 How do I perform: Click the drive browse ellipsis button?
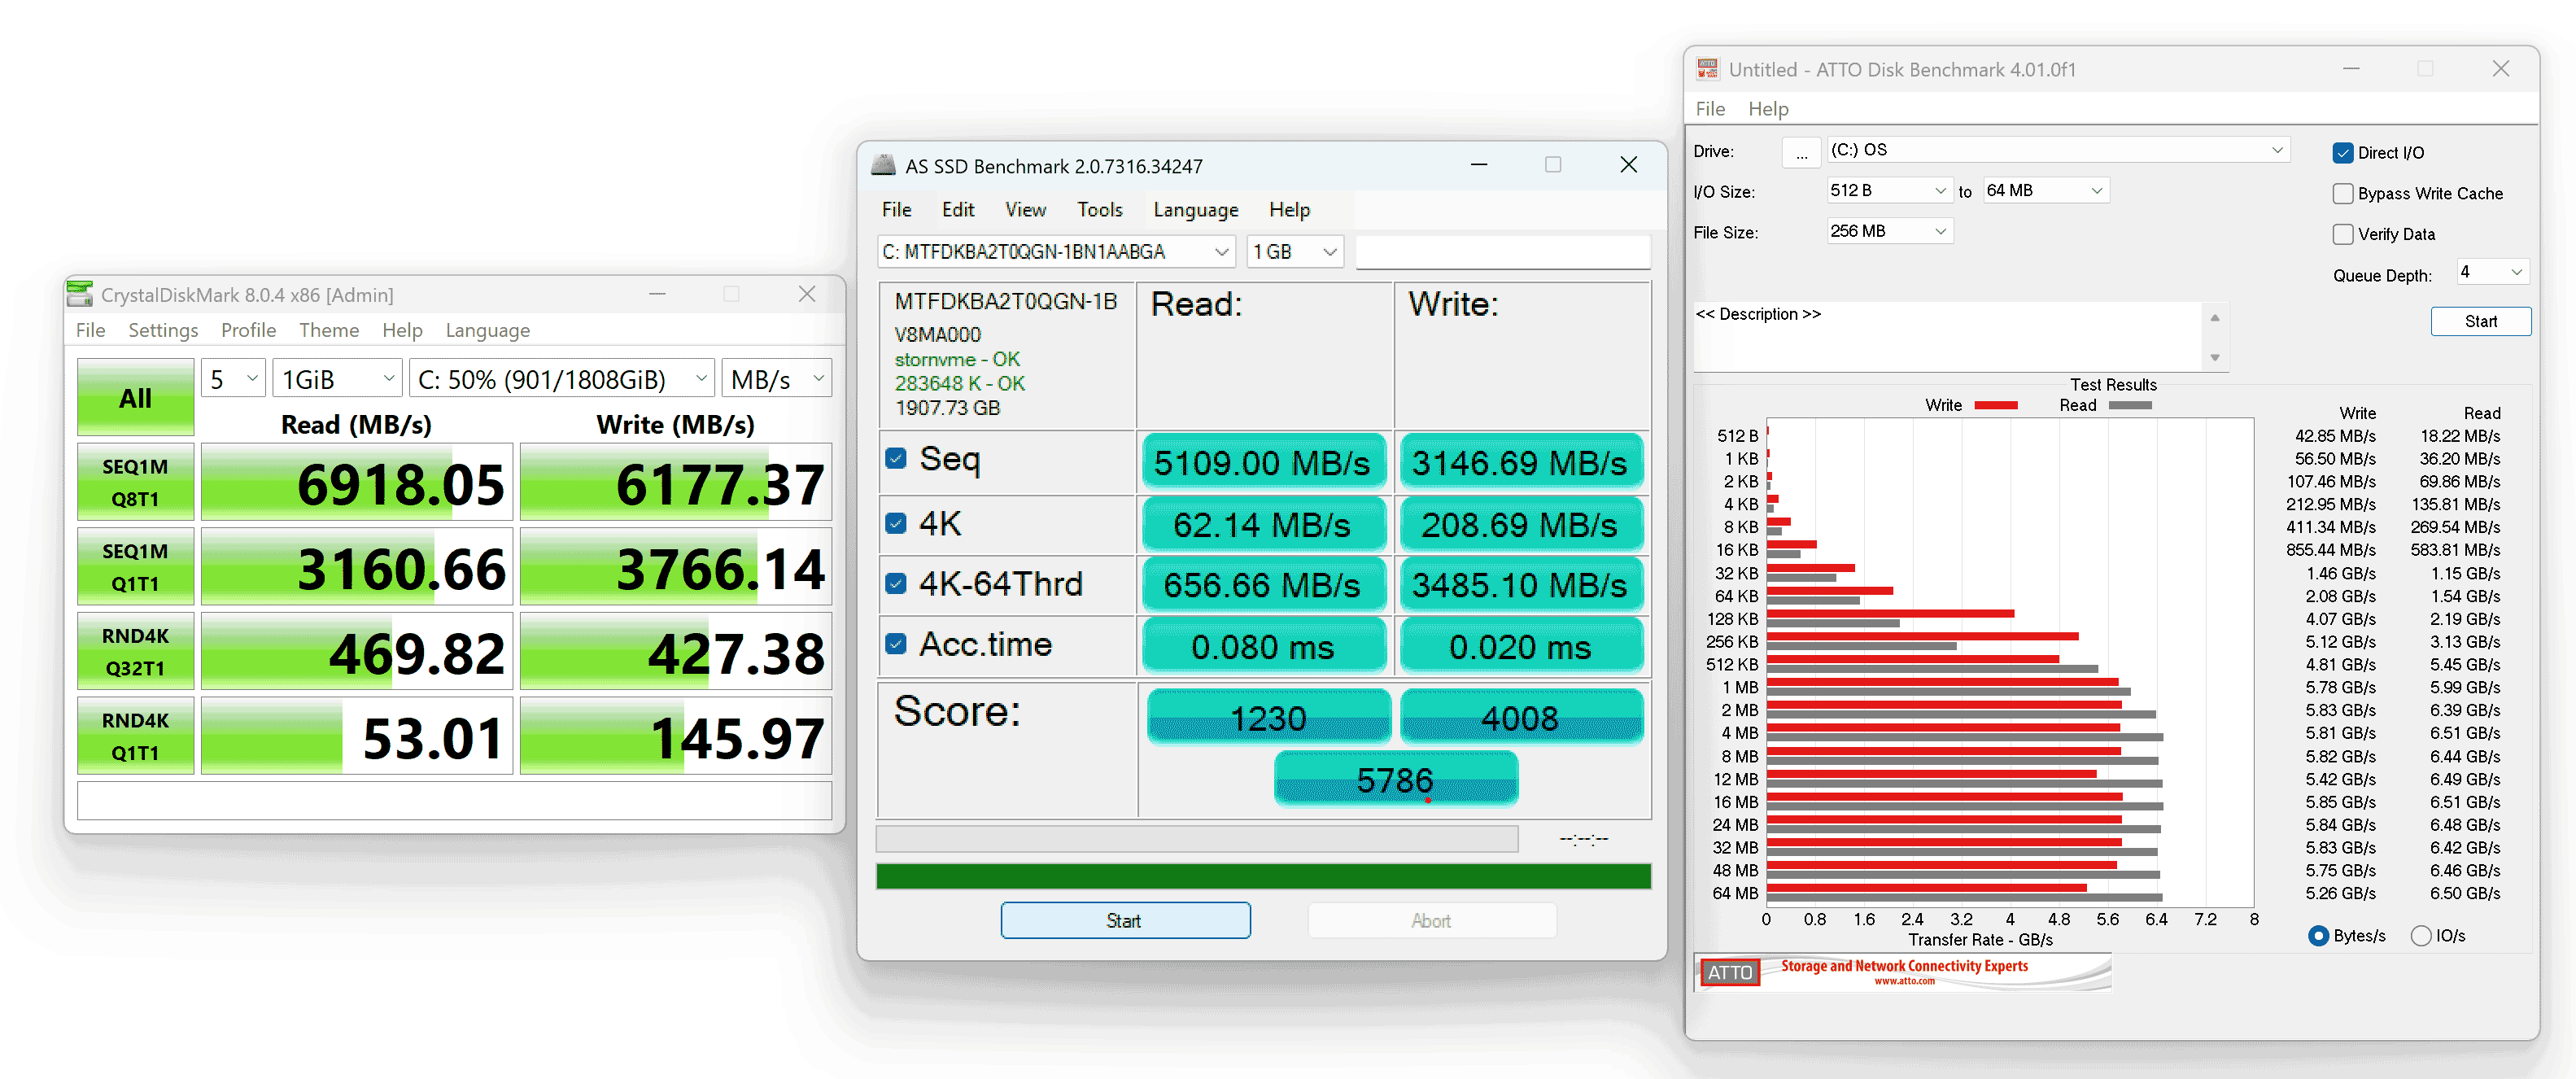pos(1801,152)
